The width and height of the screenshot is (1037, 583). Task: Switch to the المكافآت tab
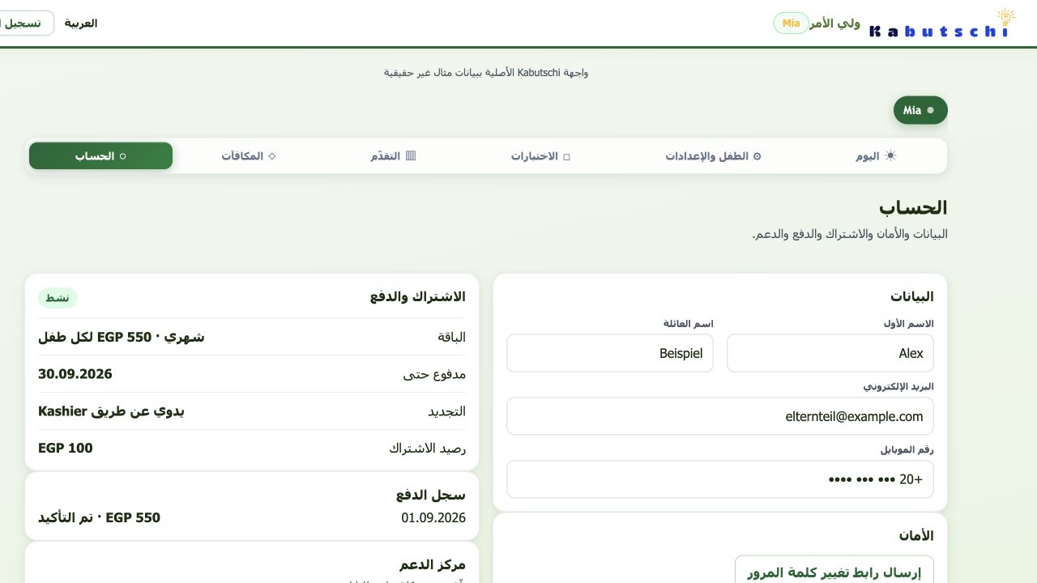point(249,155)
